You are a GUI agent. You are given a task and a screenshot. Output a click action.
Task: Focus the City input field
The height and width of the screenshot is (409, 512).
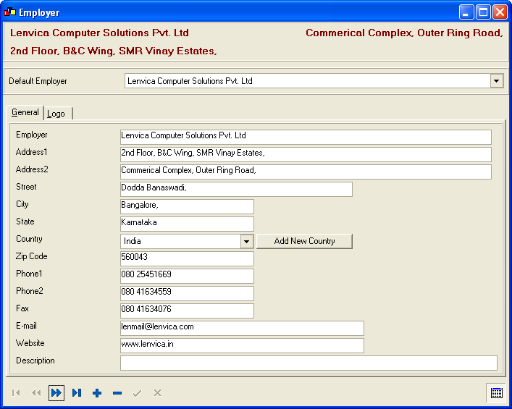click(187, 206)
